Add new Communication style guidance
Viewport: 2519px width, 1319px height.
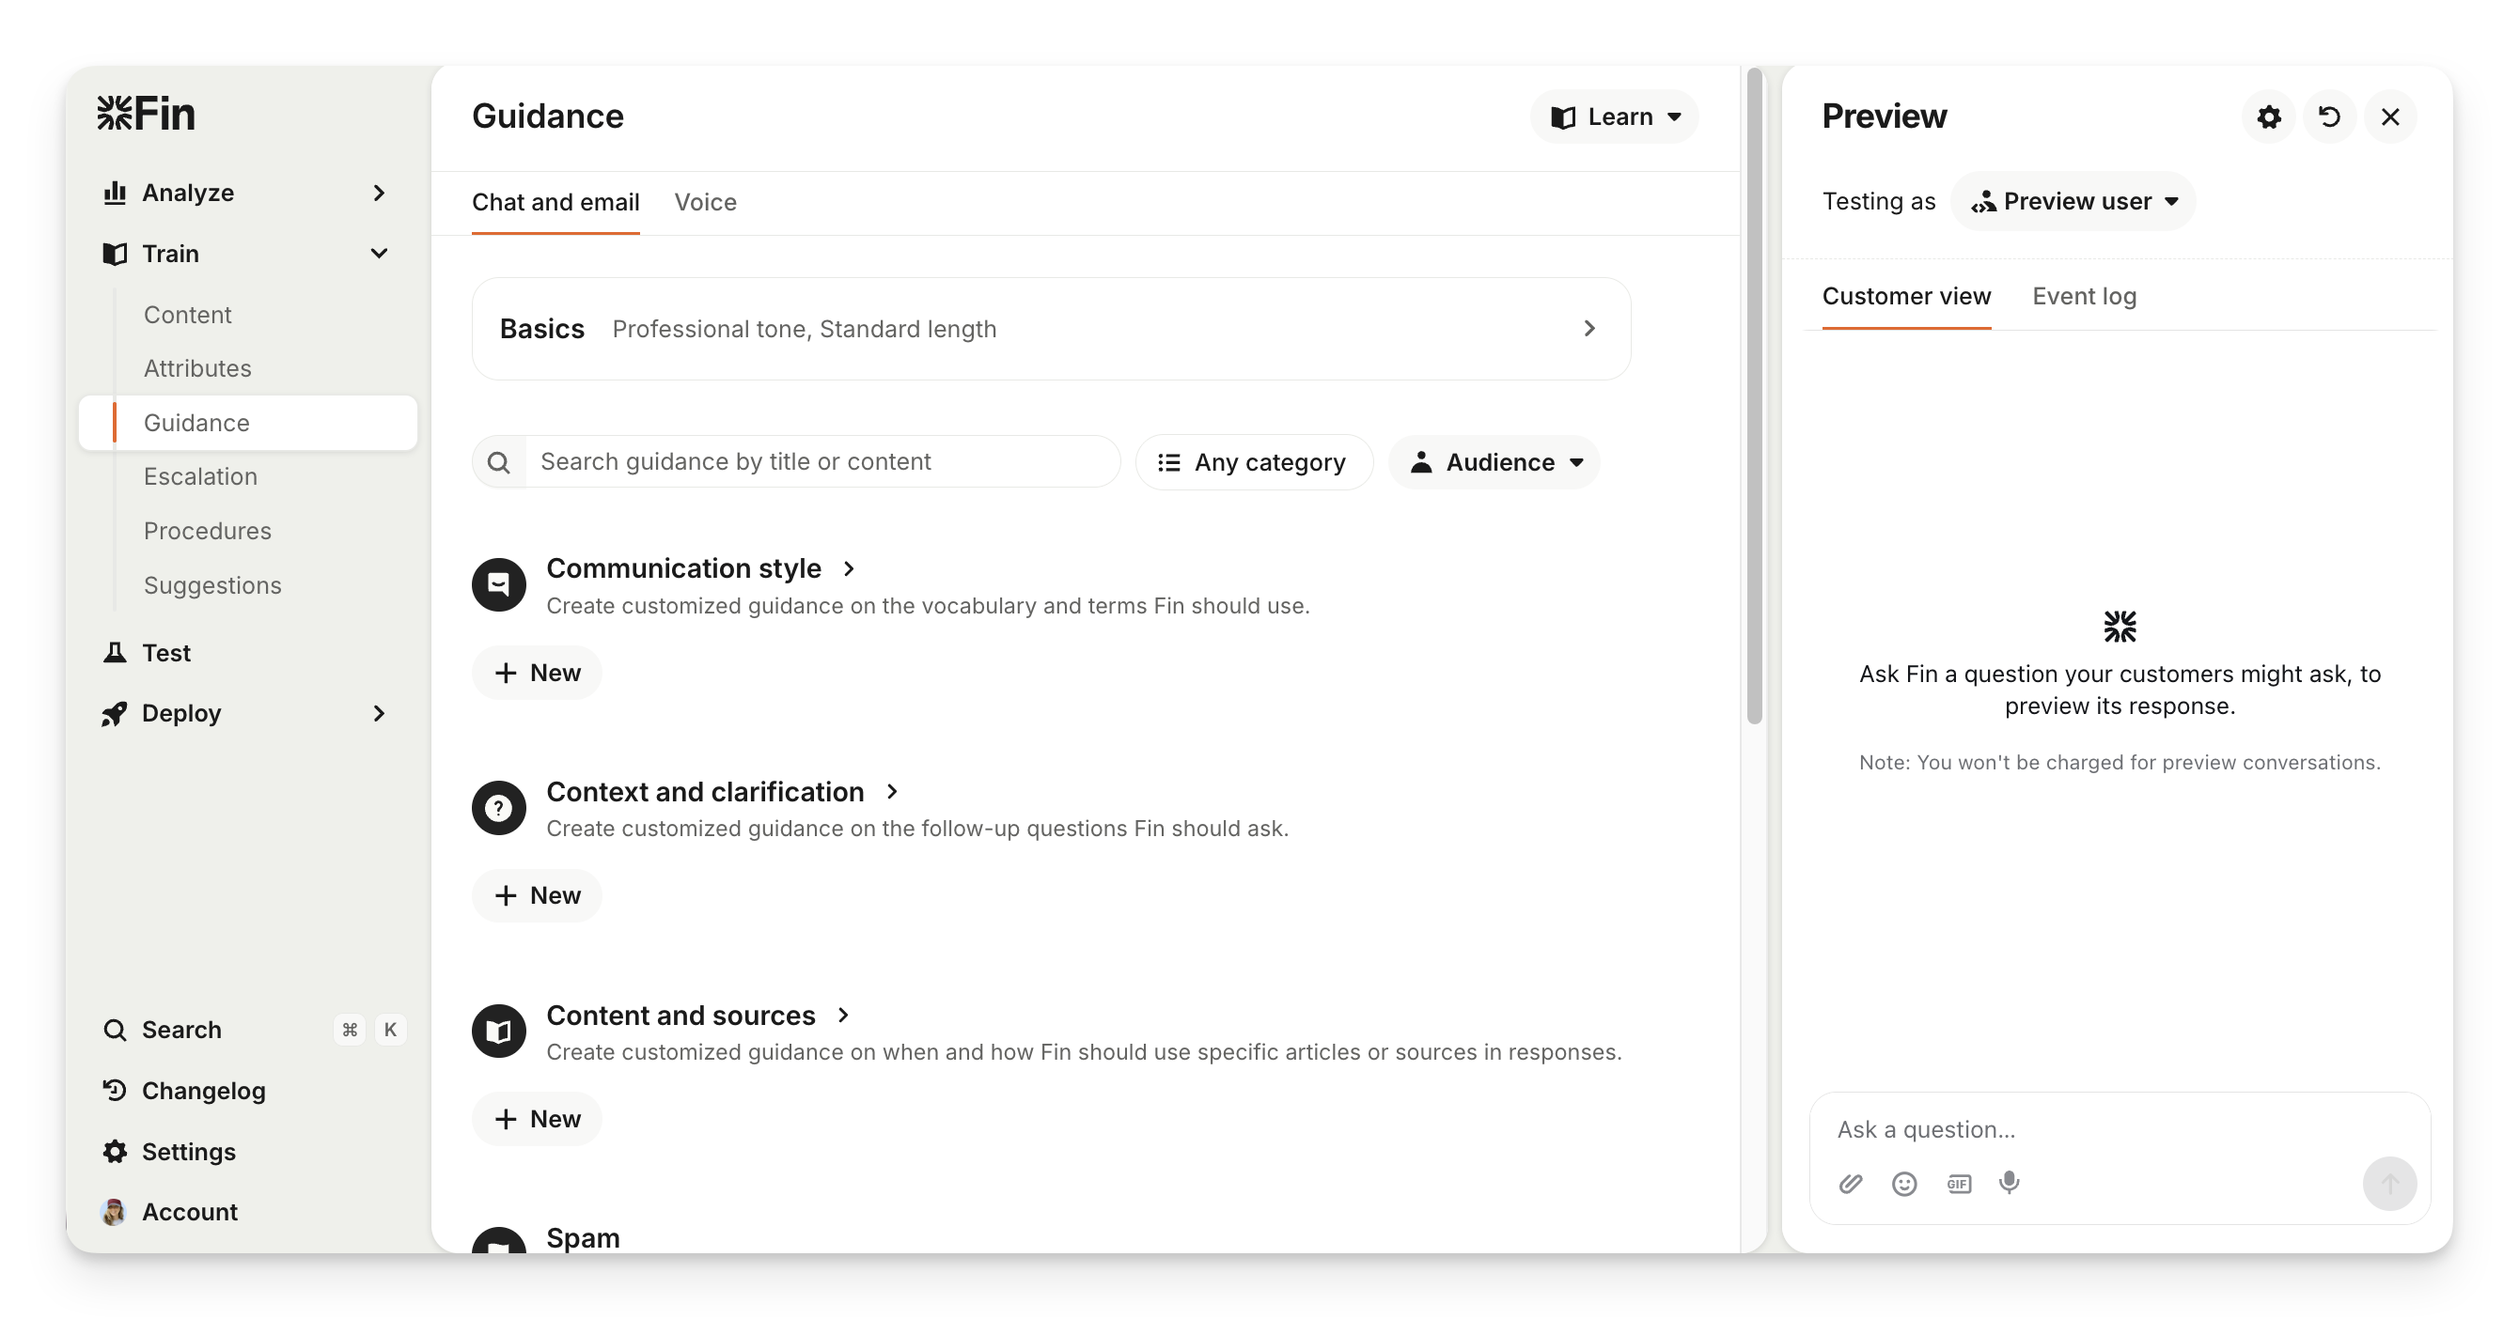point(537,674)
